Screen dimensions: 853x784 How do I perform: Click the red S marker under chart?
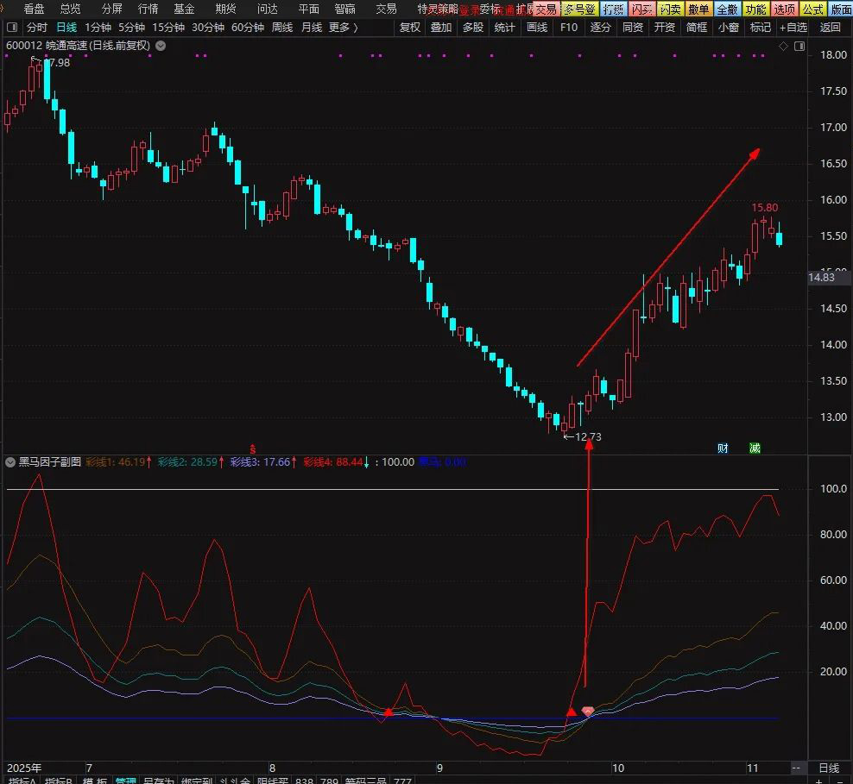pos(253,448)
